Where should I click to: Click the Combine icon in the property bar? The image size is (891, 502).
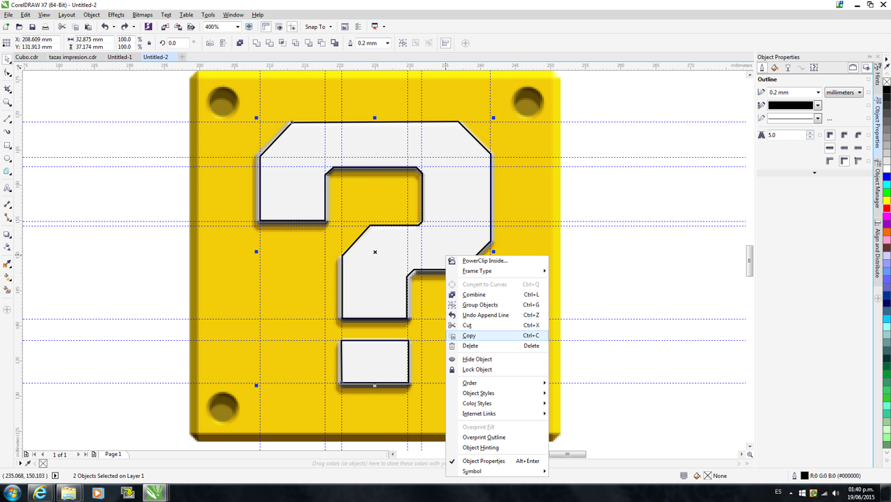pyautogui.click(x=240, y=43)
